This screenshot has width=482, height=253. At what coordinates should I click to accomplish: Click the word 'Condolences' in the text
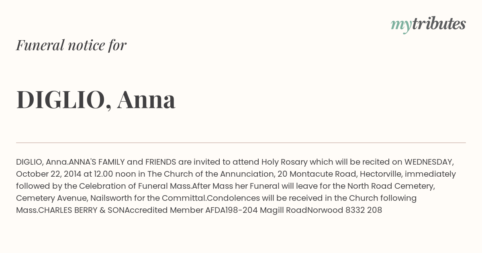coord(232,198)
